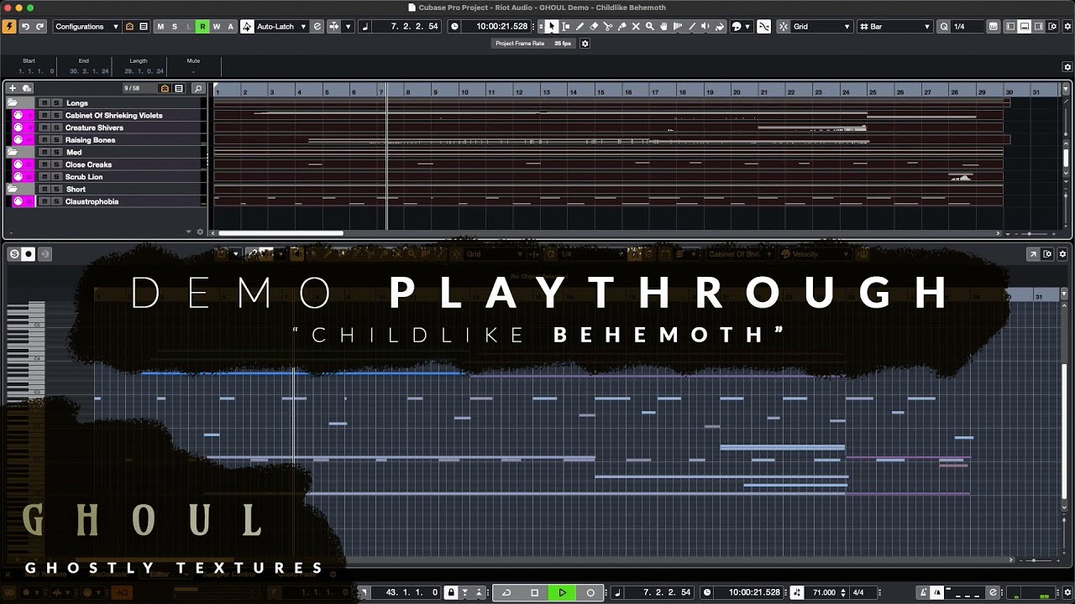Viewport: 1075px width, 604px height.
Task: Select the Erase tool
Action: [594, 27]
